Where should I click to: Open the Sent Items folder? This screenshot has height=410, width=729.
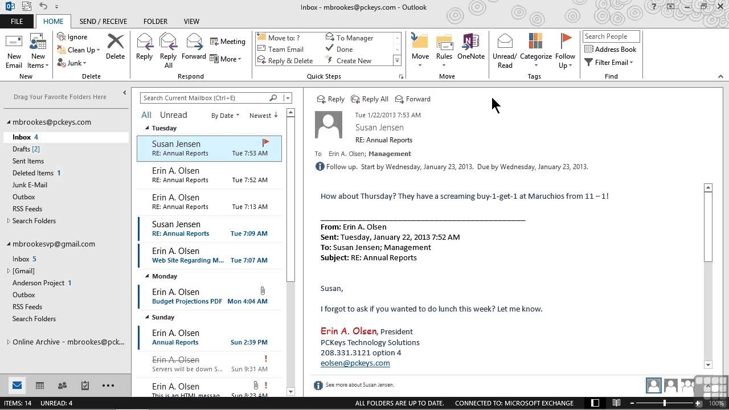click(28, 161)
